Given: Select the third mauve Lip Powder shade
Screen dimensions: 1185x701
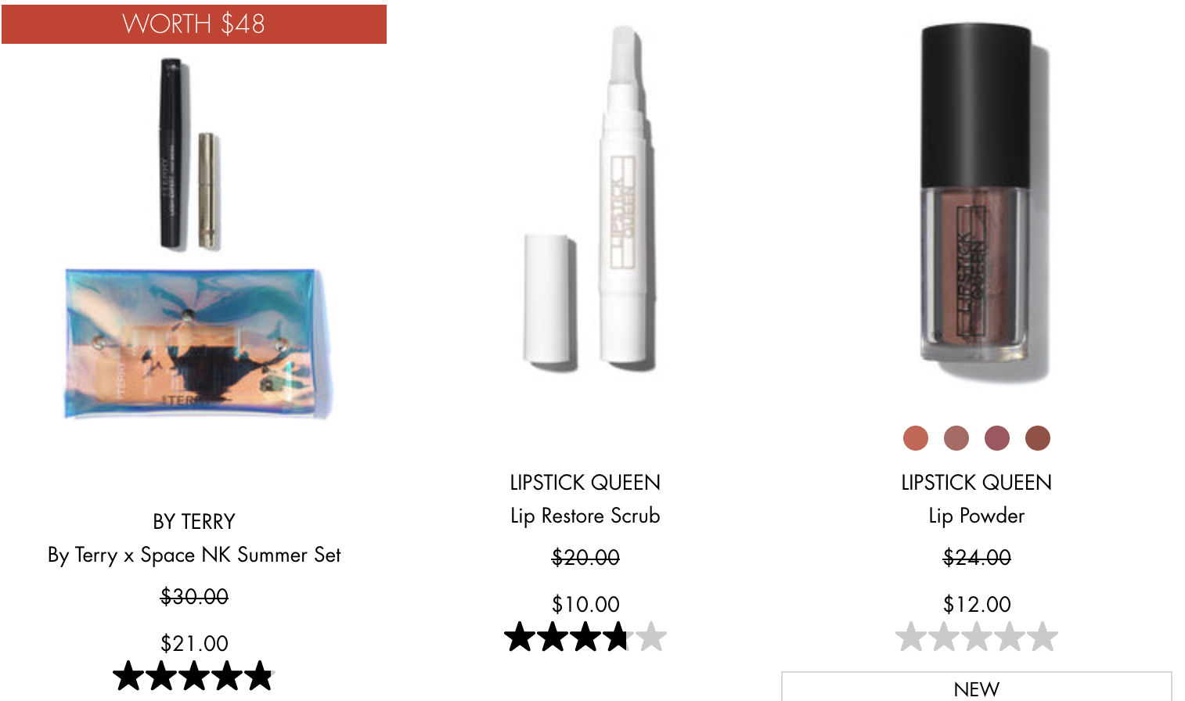Looking at the screenshot, I should click(x=997, y=438).
